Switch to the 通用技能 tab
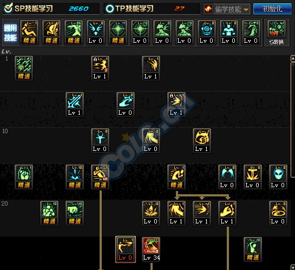Screen dimensions: 295x270 tap(10, 32)
